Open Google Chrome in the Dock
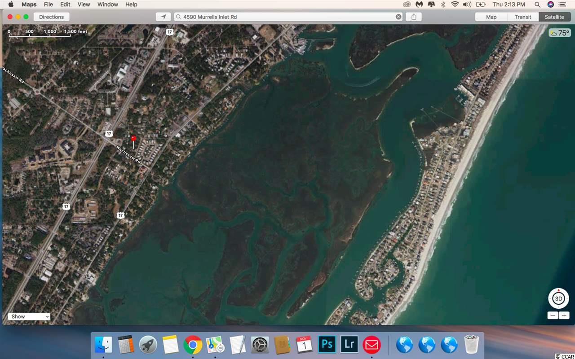This screenshot has width=575, height=359. [193, 345]
